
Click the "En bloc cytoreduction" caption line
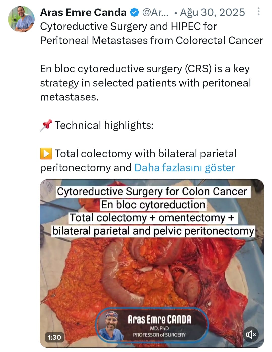(153, 205)
